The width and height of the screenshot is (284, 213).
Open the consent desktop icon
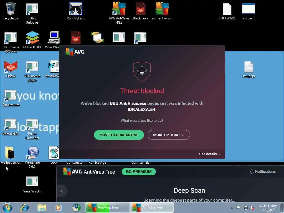pos(249,12)
